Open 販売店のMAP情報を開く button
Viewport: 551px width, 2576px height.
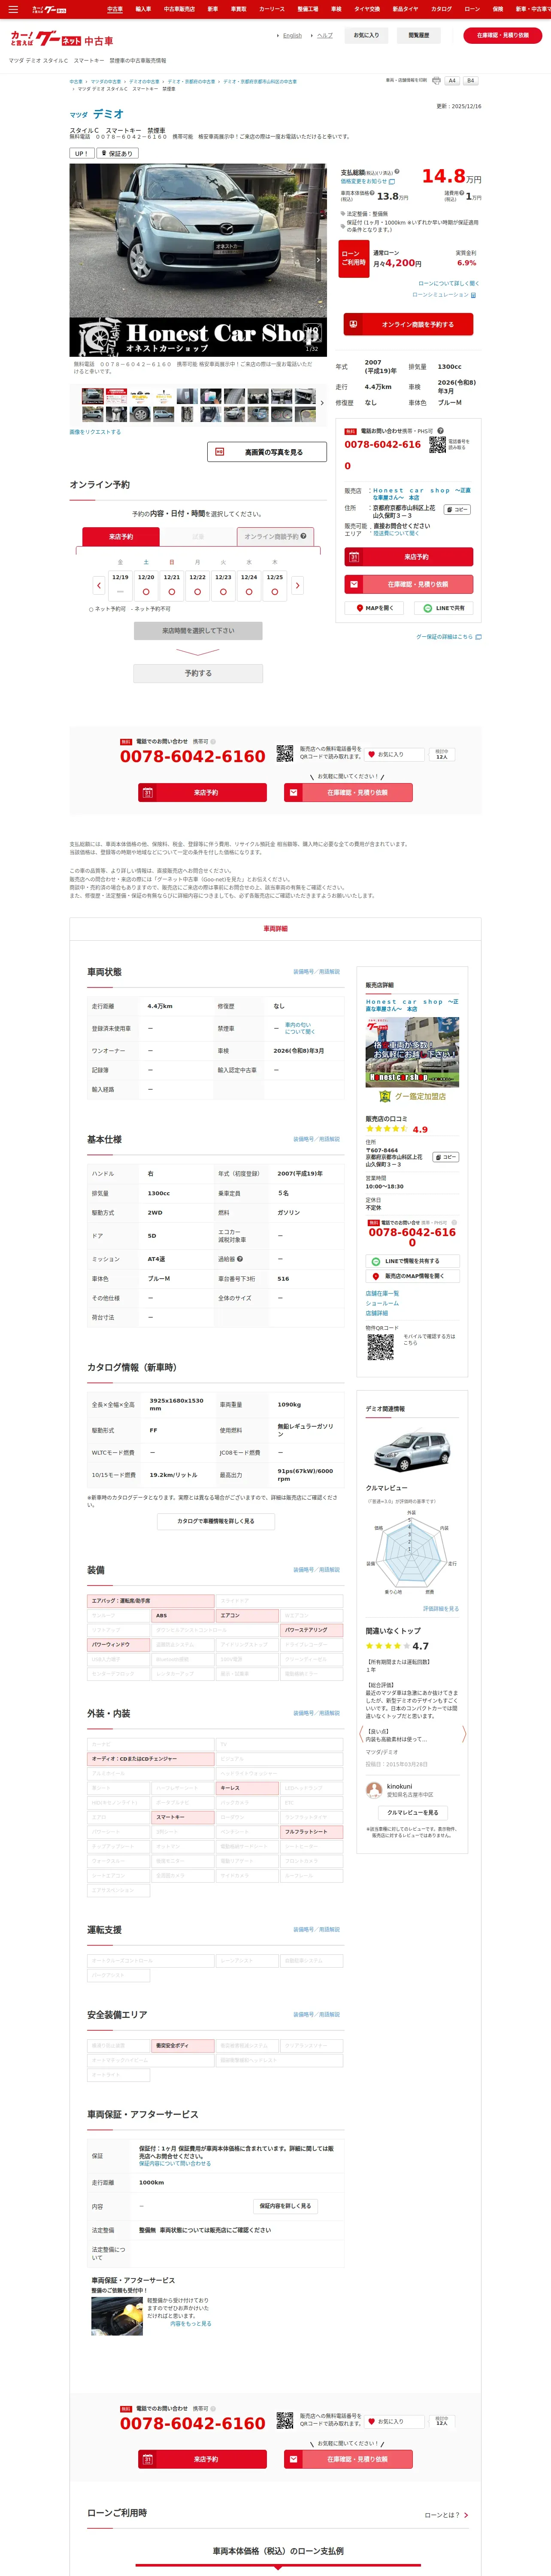point(412,1276)
